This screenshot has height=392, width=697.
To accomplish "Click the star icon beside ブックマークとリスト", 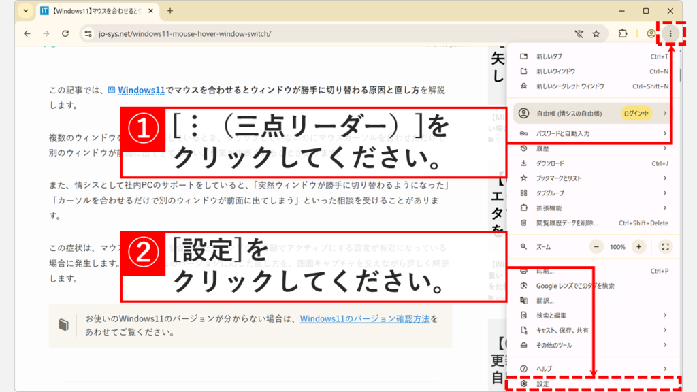I will click(x=523, y=178).
